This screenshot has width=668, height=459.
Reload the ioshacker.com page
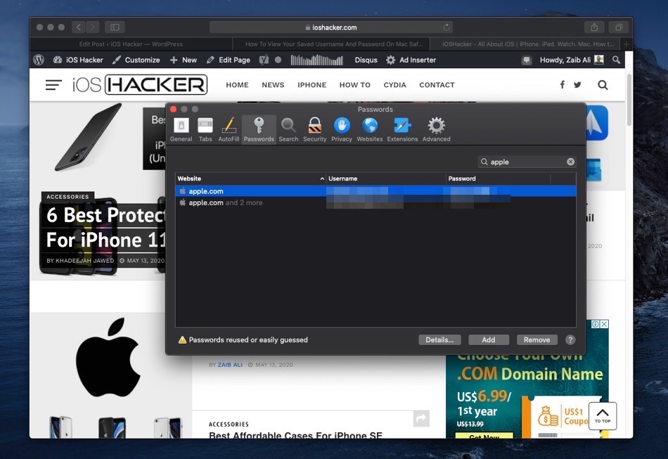[446, 27]
